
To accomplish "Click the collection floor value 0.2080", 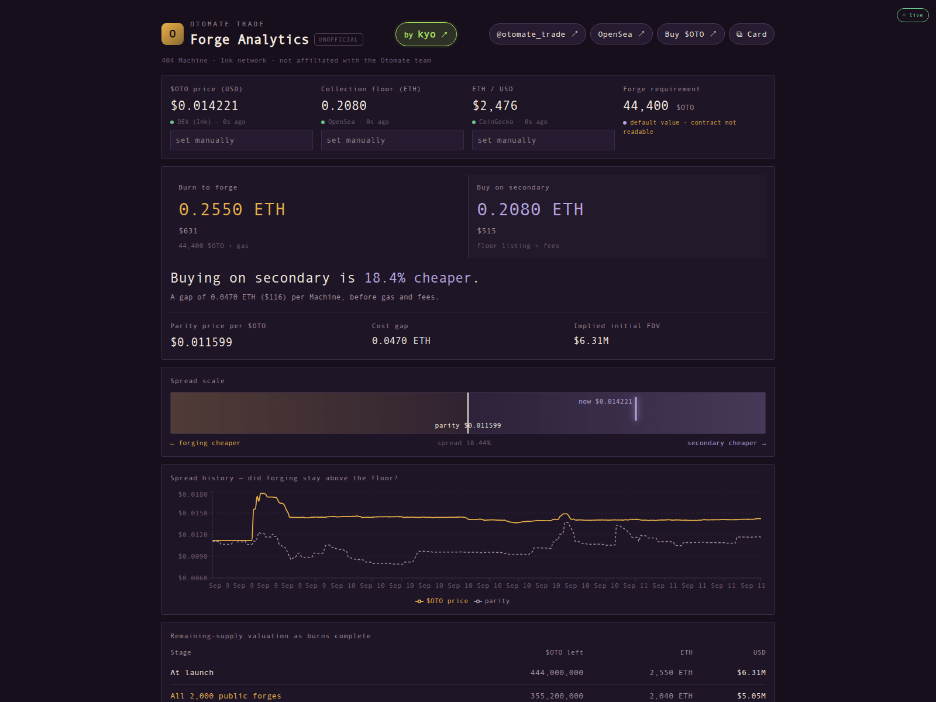I will [x=344, y=106].
